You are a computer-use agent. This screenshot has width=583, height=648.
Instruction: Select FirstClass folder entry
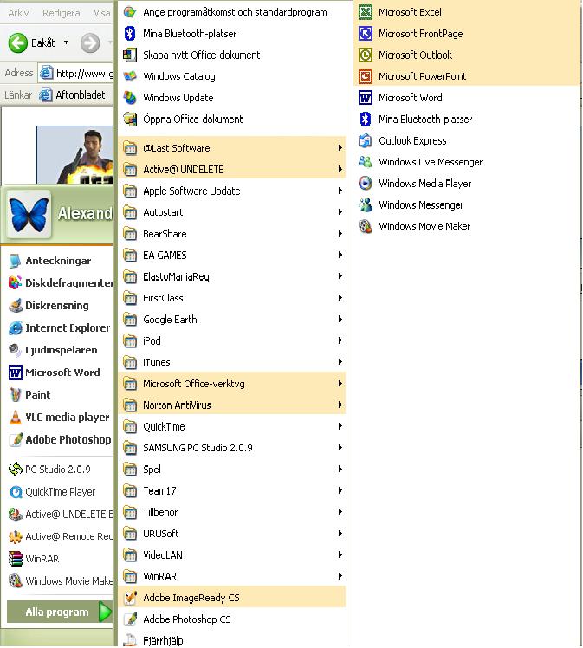232,298
